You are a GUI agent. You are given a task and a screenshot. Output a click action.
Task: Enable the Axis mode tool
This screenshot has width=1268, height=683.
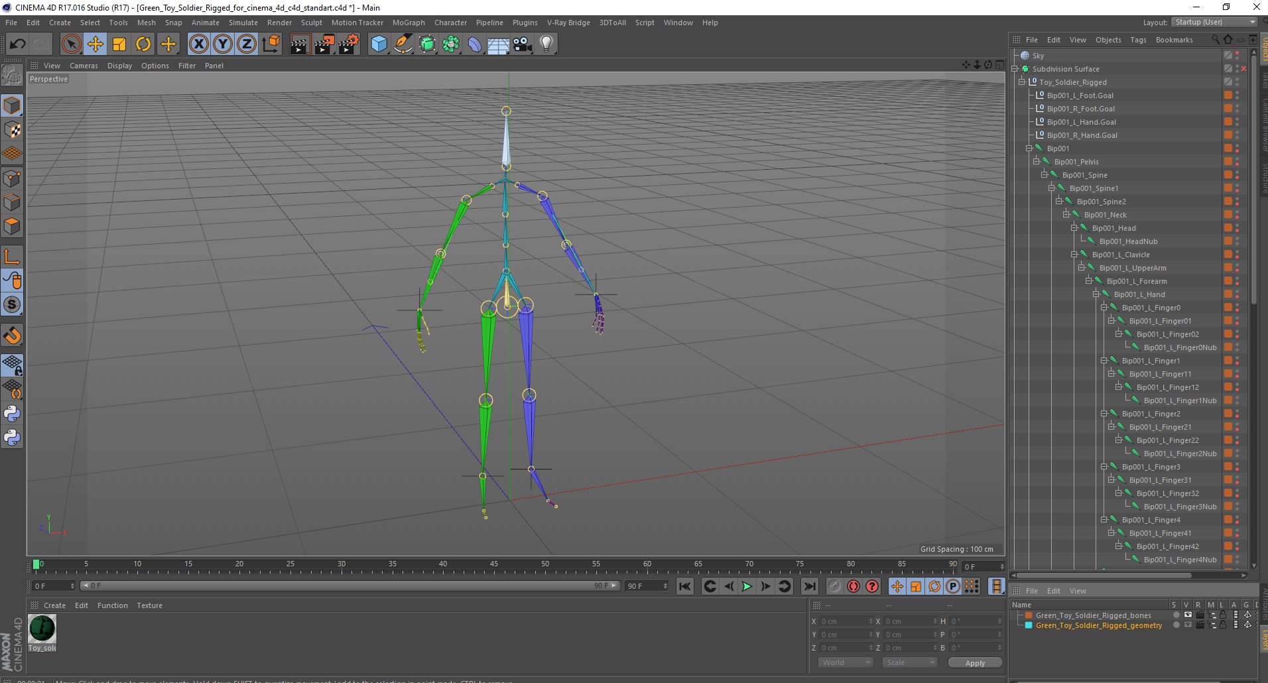click(12, 257)
